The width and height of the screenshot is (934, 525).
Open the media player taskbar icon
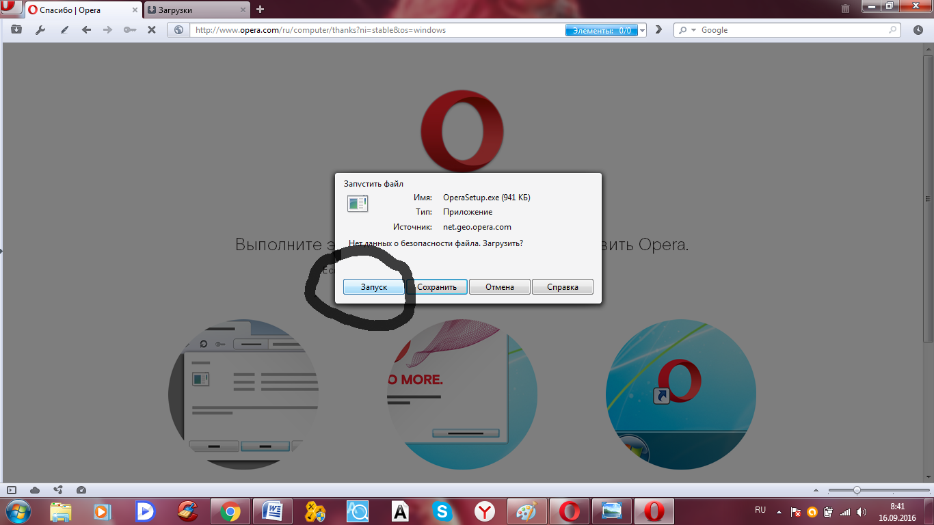pyautogui.click(x=103, y=511)
